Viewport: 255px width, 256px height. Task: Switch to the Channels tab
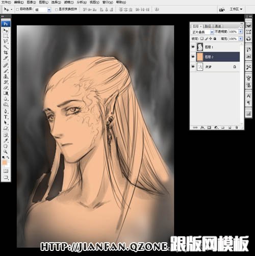click(218, 26)
